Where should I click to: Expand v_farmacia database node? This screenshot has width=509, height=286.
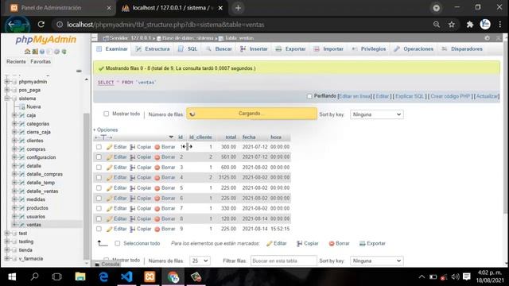click(7, 258)
